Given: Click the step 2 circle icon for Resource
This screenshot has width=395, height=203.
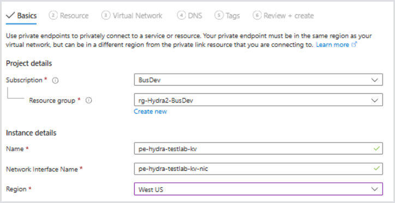Looking at the screenshot, I should pos(53,15).
